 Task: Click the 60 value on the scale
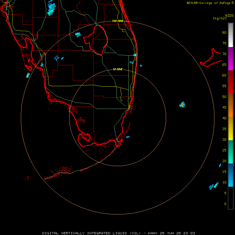click(x=224, y=75)
